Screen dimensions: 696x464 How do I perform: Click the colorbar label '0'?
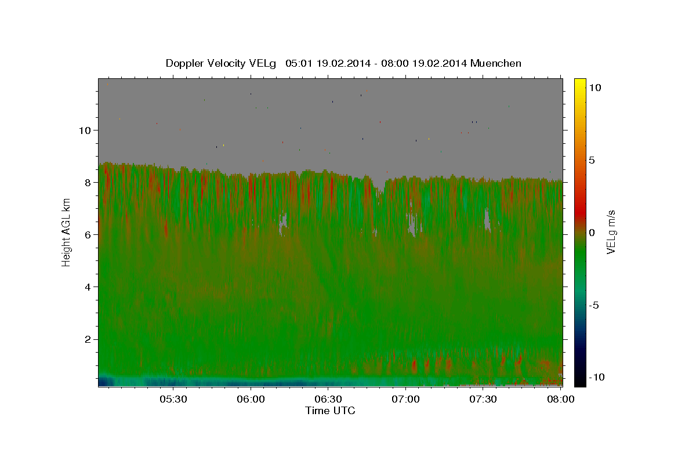click(x=592, y=233)
